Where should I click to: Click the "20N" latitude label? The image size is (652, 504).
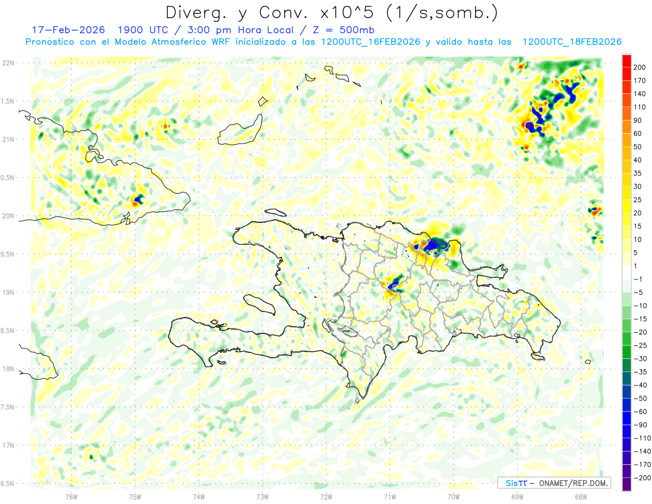click(8, 216)
